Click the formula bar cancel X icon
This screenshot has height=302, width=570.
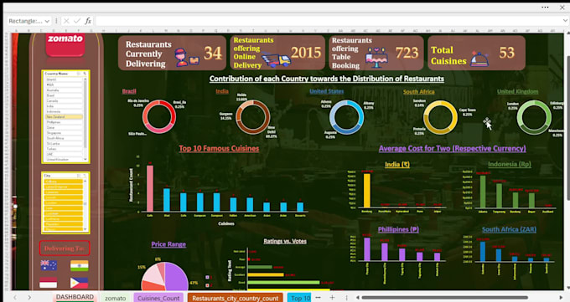coord(66,21)
